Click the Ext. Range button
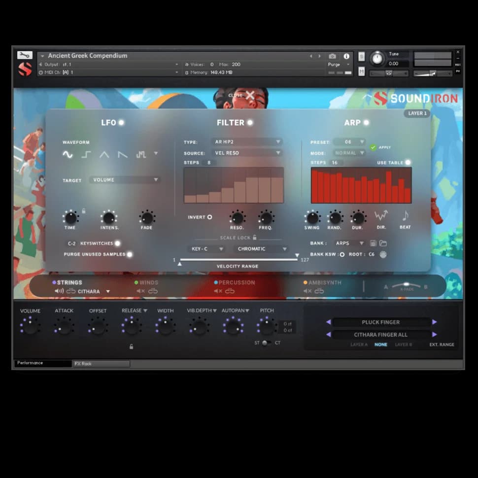478x478 pixels. 442,344
